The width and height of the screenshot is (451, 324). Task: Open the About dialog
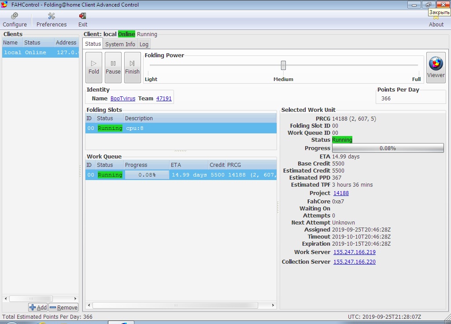point(436,21)
